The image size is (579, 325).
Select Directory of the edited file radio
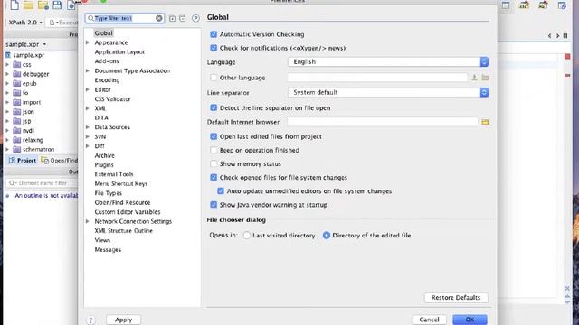click(x=327, y=236)
